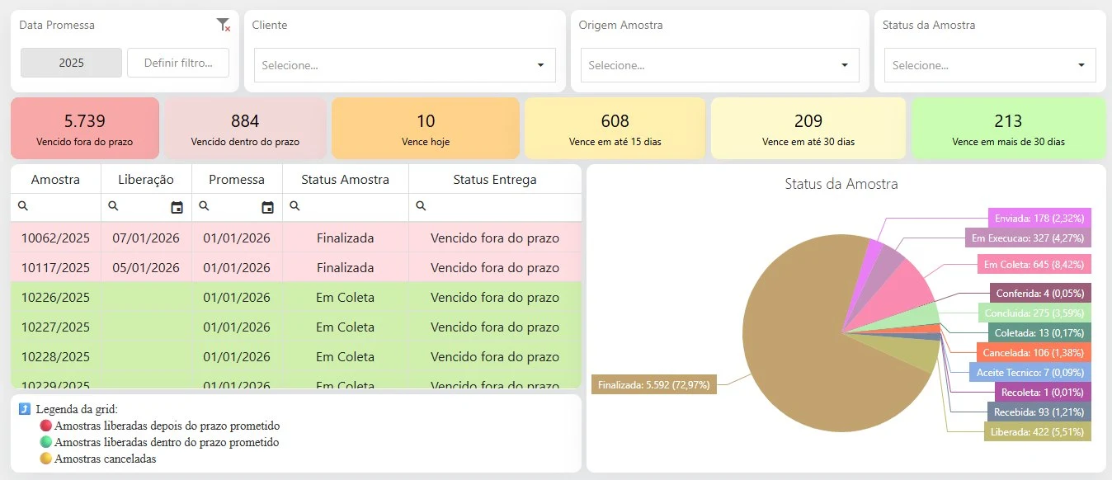
Task: Click the blue Legenda da grid icon
Action: click(25, 409)
